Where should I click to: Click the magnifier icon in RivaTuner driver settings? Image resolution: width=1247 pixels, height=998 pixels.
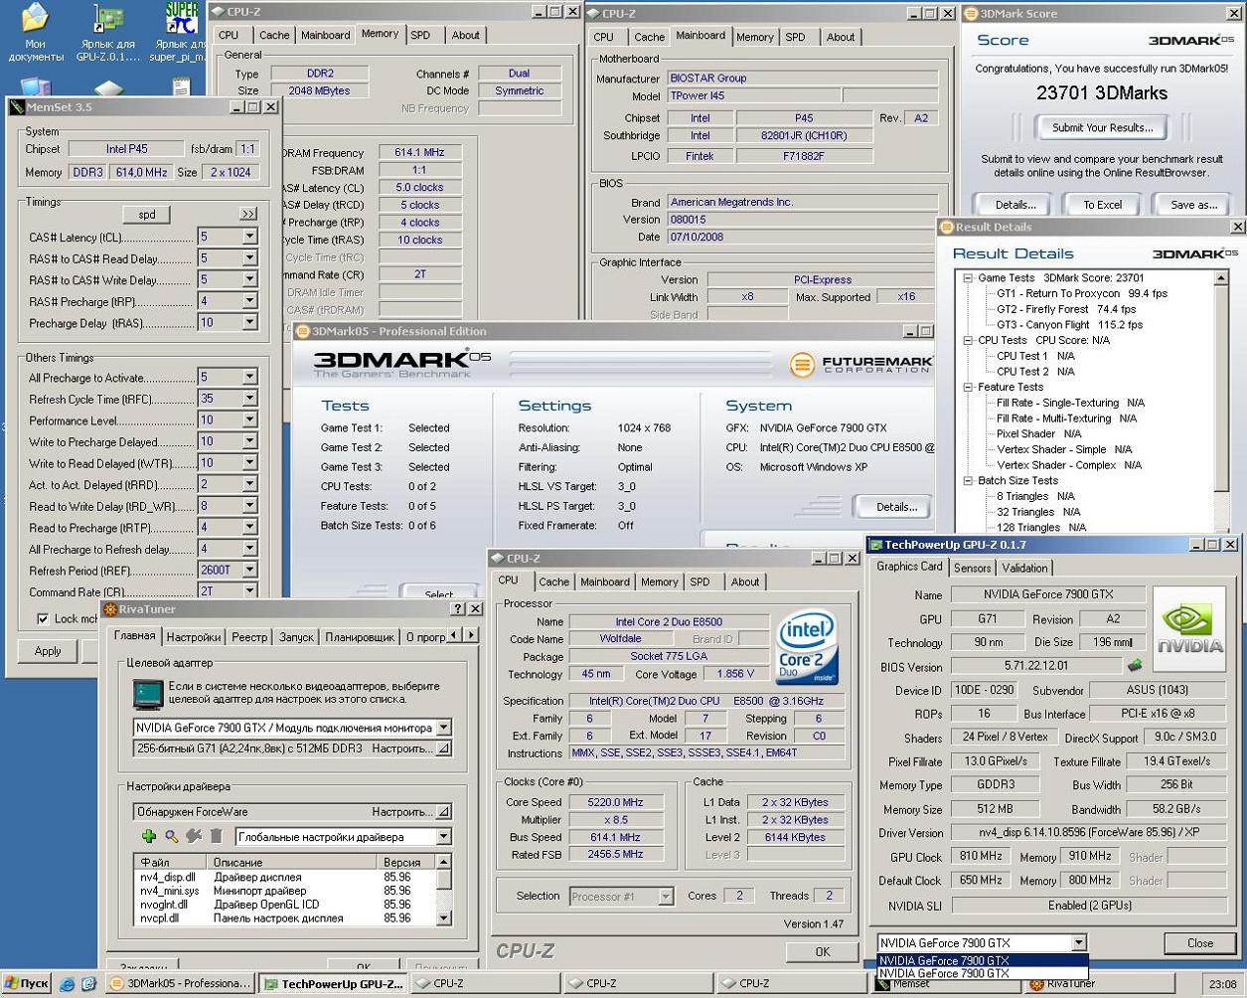pos(172,837)
